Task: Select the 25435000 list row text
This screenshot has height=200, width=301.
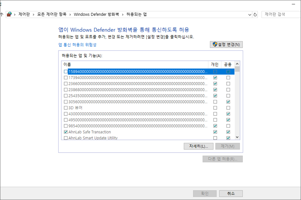Action: [x=138, y=96]
